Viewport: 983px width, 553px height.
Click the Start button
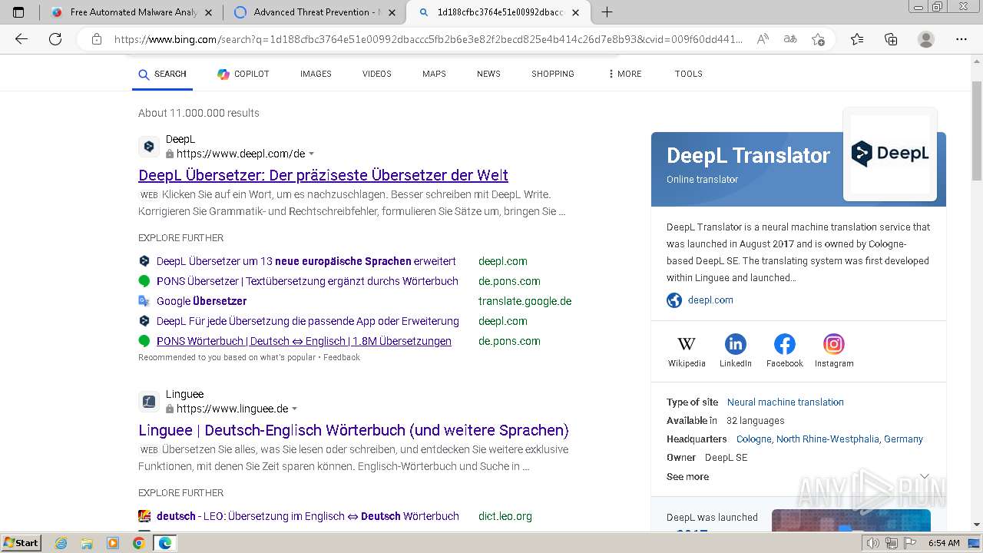22,543
